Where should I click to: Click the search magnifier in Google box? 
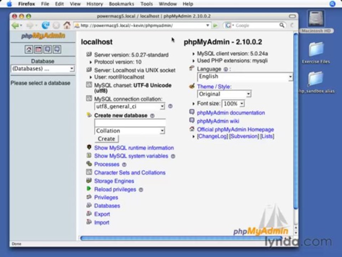pyautogui.click(x=282, y=26)
